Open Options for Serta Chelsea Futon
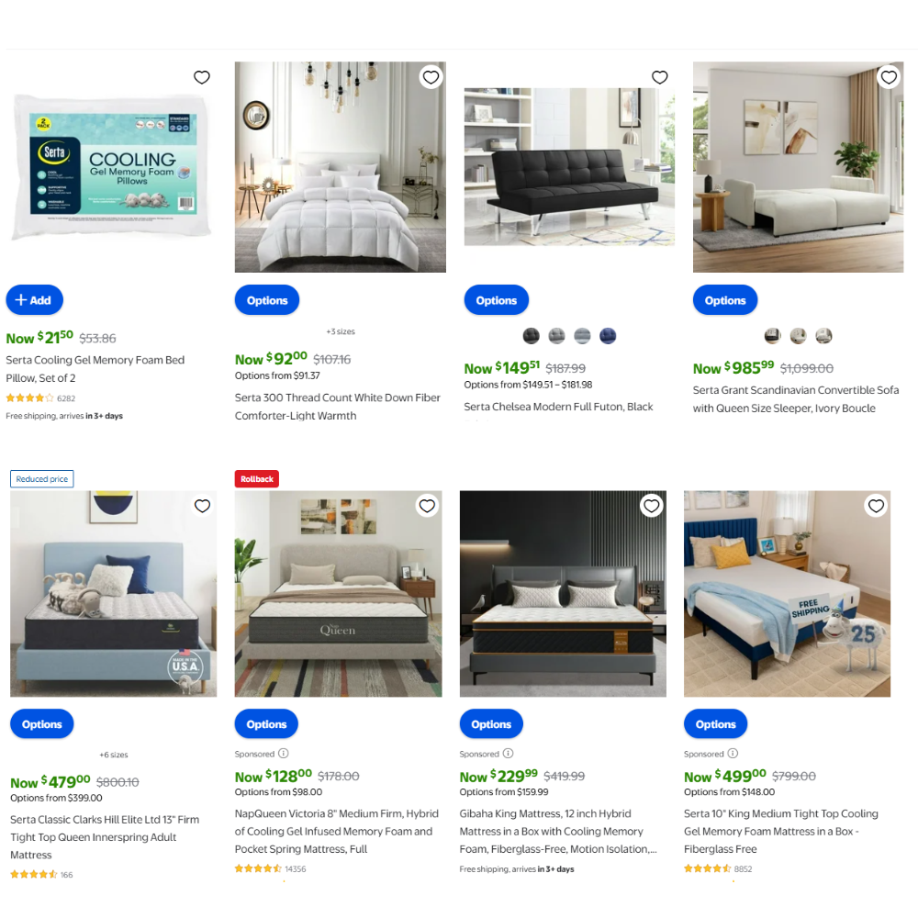The height and width of the screenshot is (918, 918). click(x=497, y=300)
